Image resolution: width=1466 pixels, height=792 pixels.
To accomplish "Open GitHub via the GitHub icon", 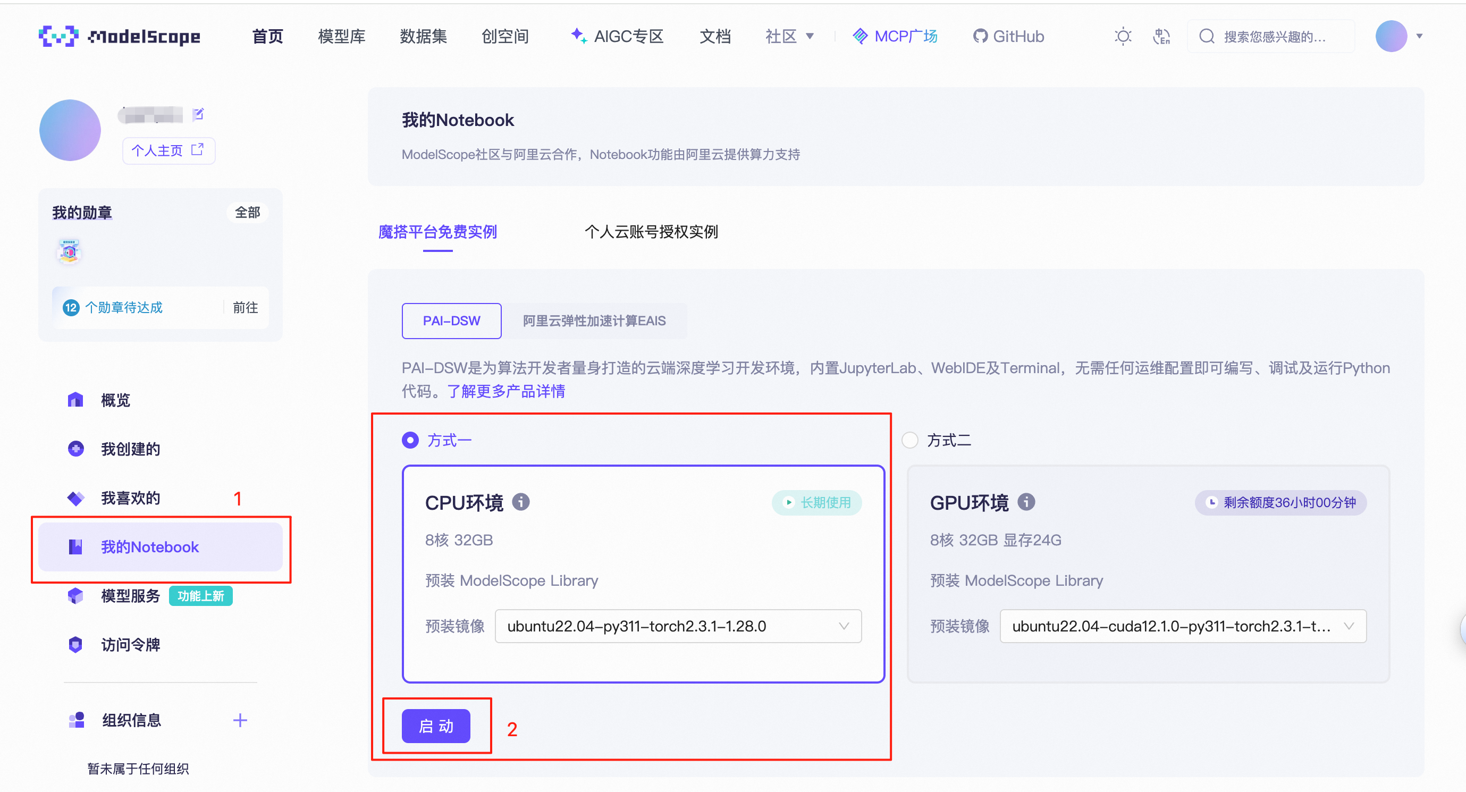I will [981, 36].
